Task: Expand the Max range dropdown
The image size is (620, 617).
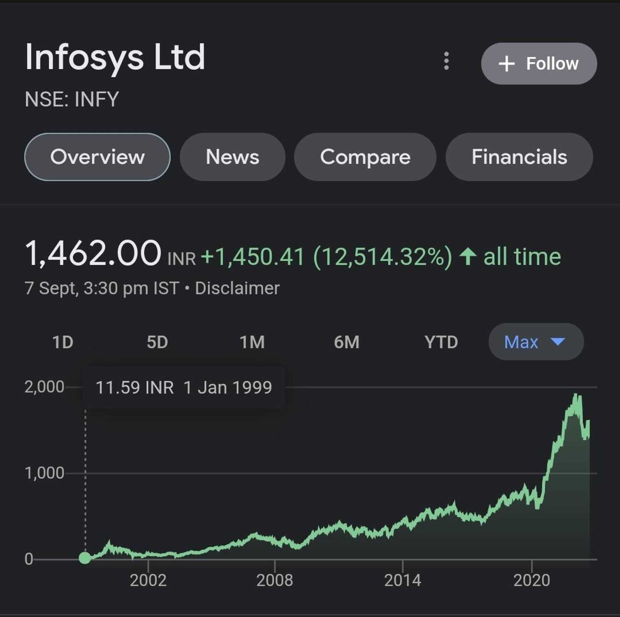Action: 536,342
